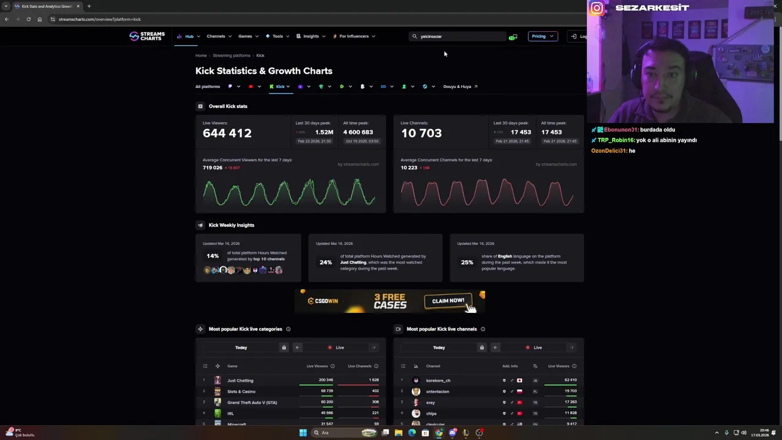
Task: Click the browser home button
Action: tap(39, 19)
